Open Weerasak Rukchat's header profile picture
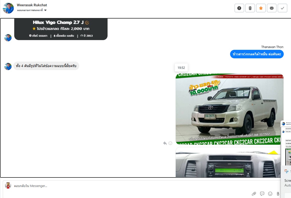This screenshot has height=198, width=291. [8, 8]
